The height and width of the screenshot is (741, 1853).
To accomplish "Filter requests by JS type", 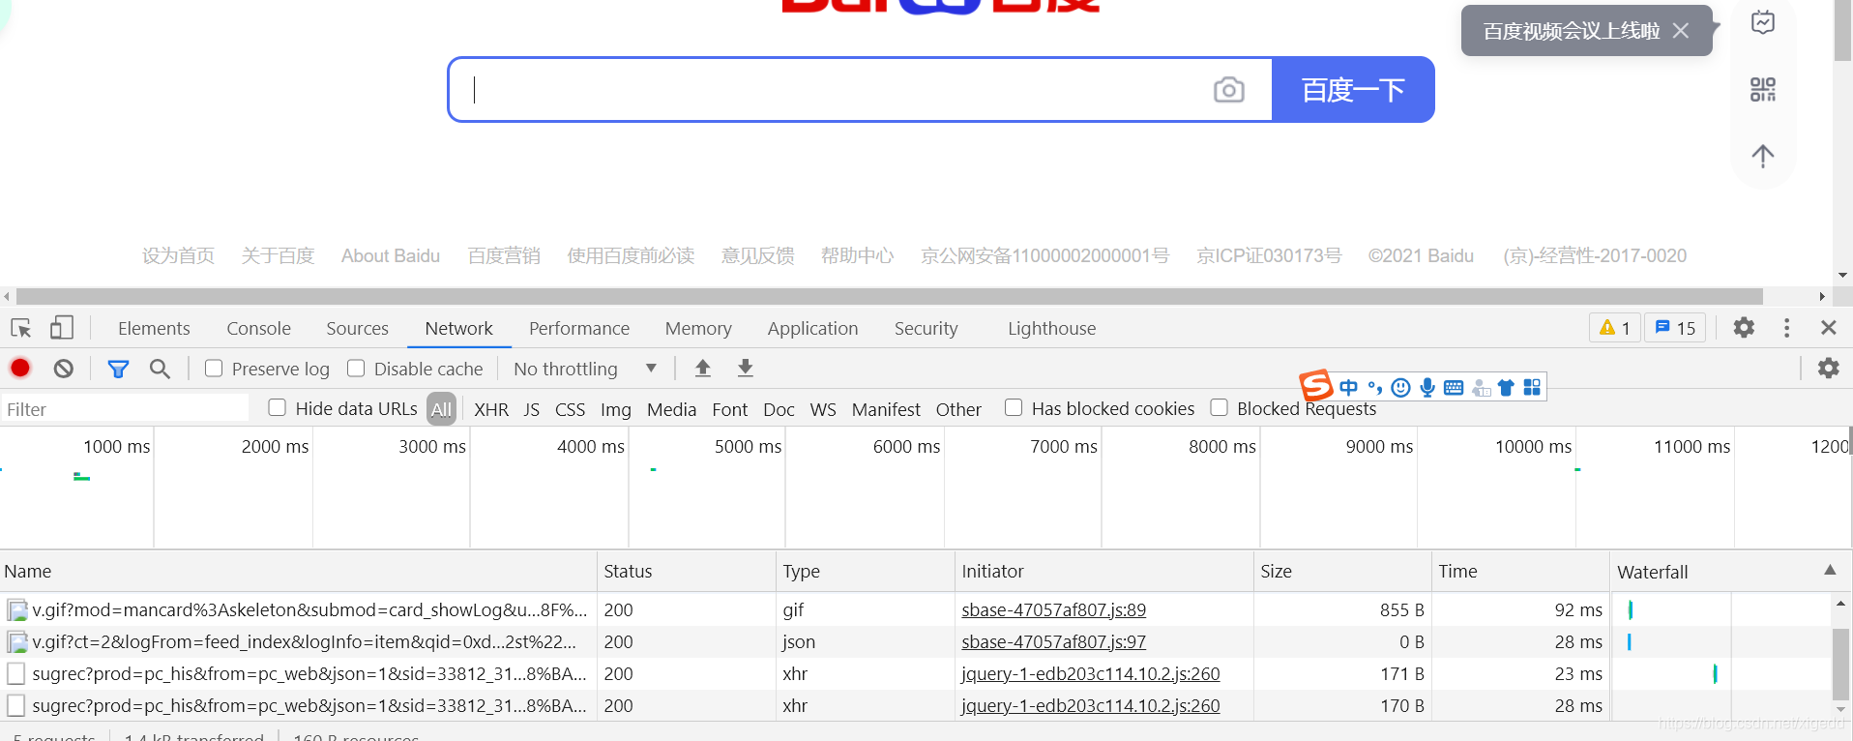I will [531, 409].
